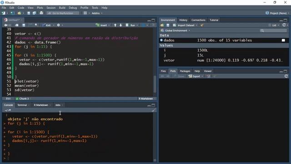The image size is (291, 164).
Task: Clear environment objects broom icon
Action: pyautogui.click(x=202, y=25)
